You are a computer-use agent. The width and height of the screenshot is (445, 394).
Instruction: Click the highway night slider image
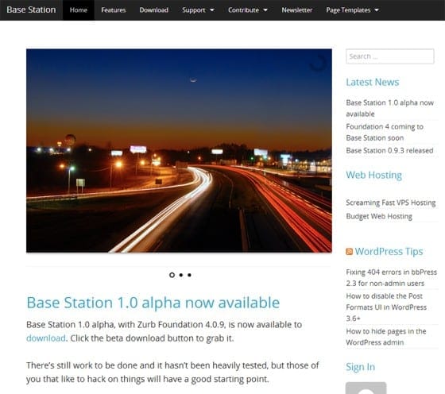[179, 151]
